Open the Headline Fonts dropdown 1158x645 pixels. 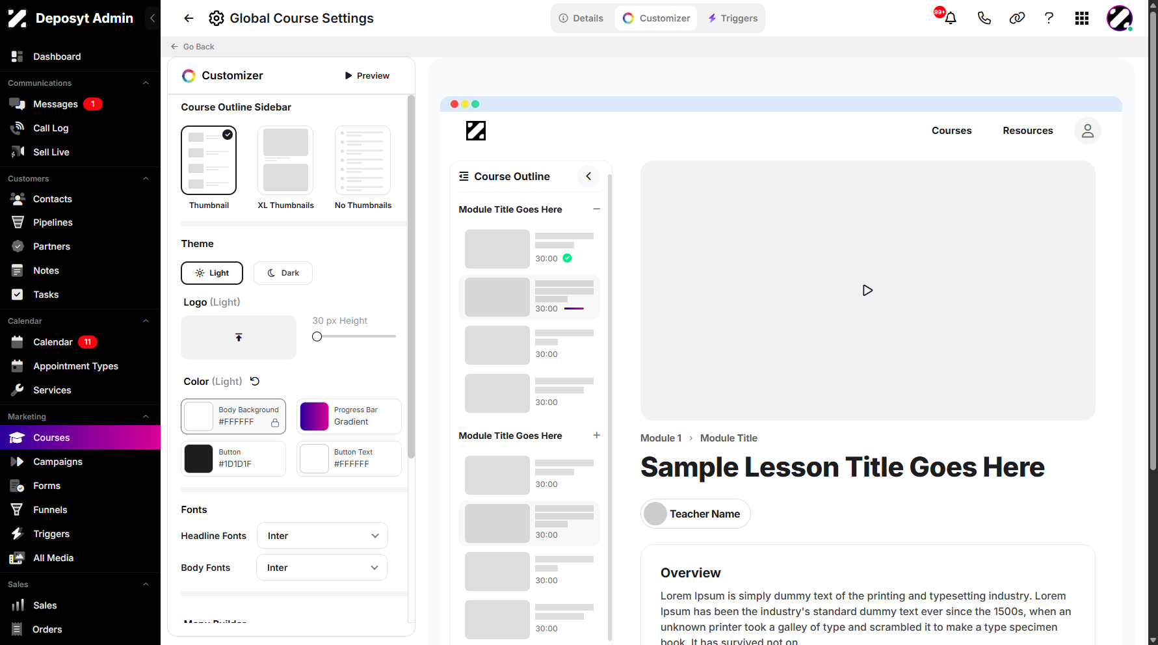click(322, 536)
